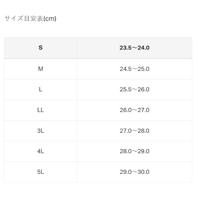Click the 28.0〜29.0 measurement cell

coord(134,151)
